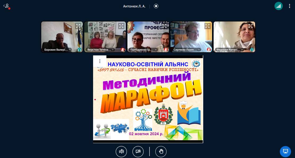Viewport: 295px width, 158px height.
Task: Fullscreen the Федорук Наталія webcam
Action: tap(251, 26)
